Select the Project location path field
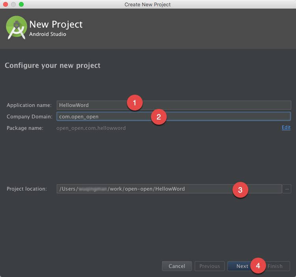The height and width of the screenshot is (277, 296). (x=142, y=189)
